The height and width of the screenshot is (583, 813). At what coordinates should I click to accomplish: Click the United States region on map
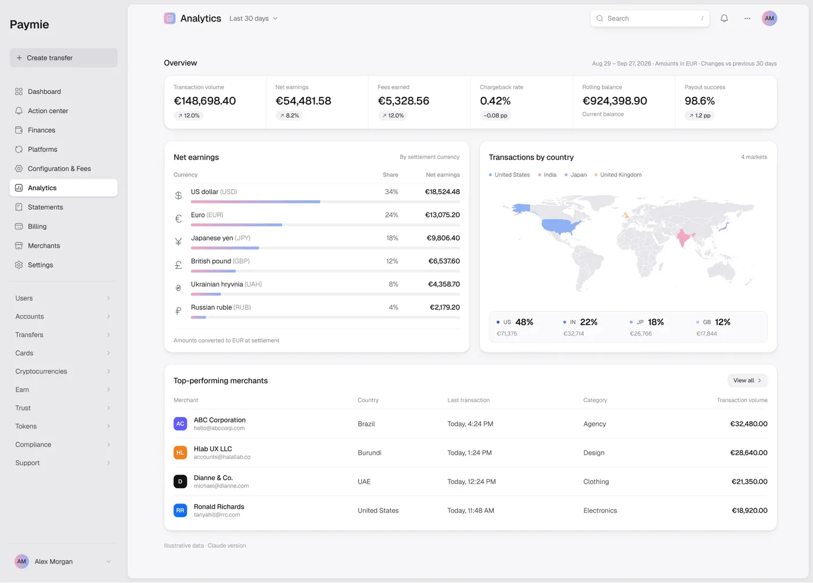tap(560, 225)
